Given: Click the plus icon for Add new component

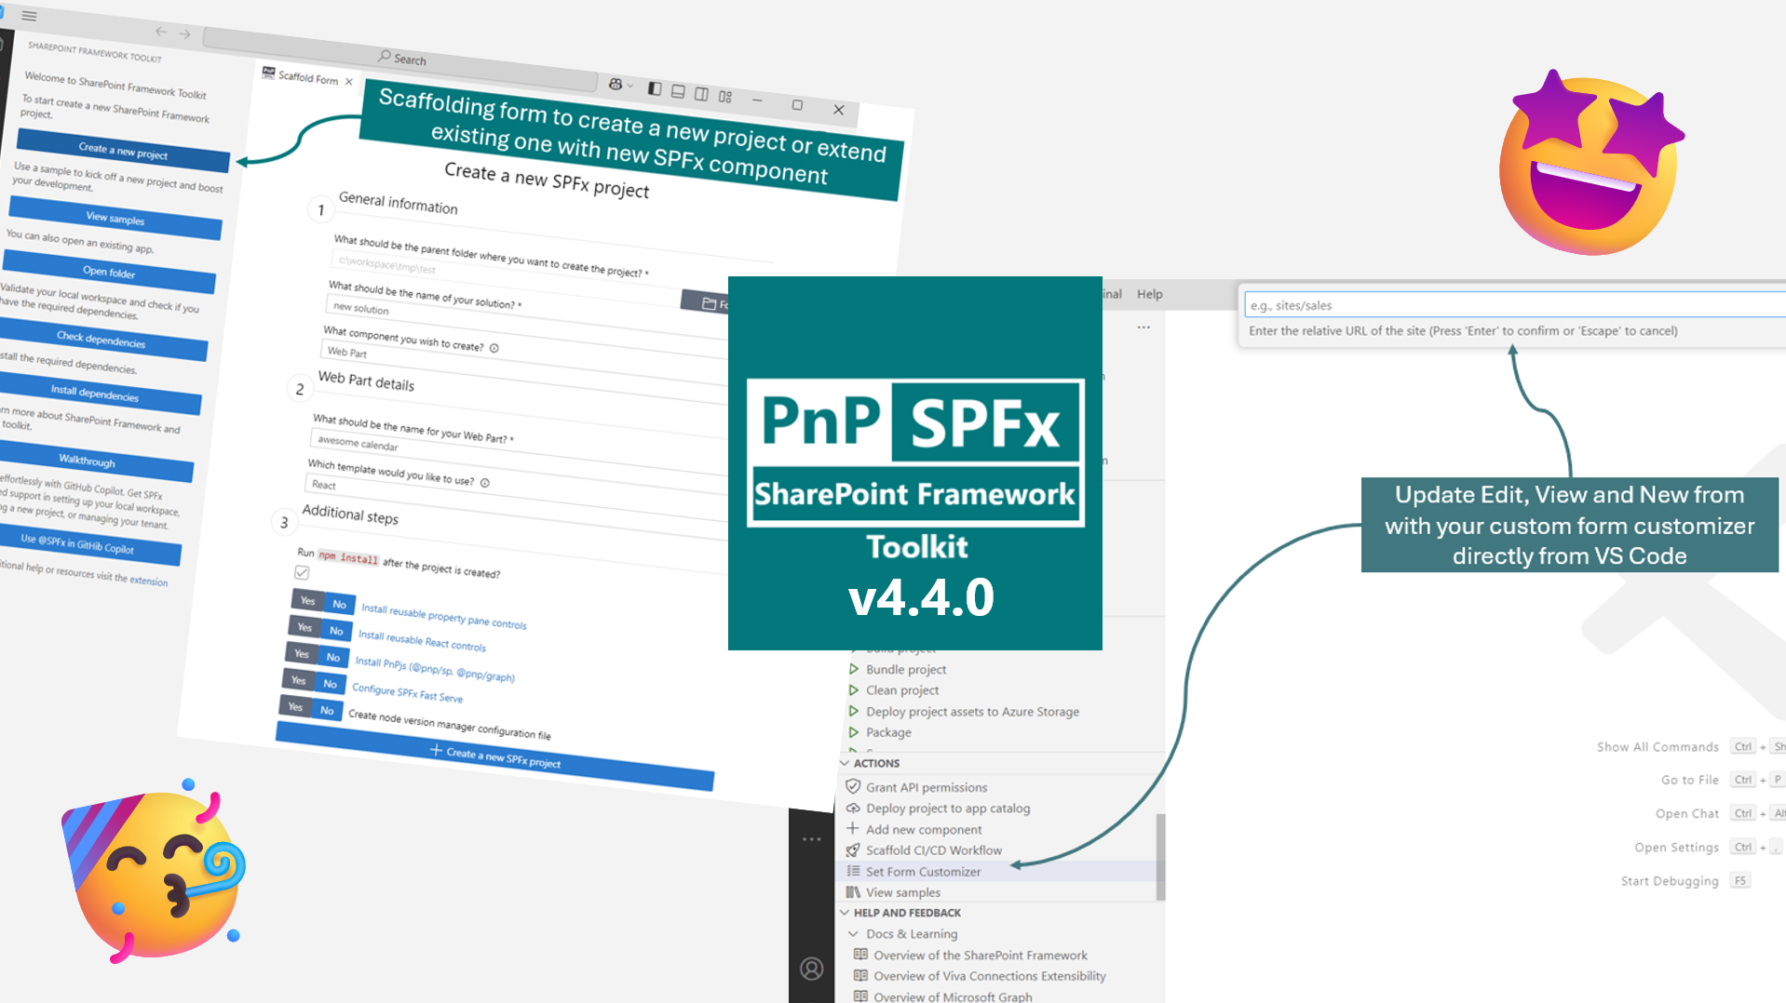Looking at the screenshot, I should pos(854,829).
